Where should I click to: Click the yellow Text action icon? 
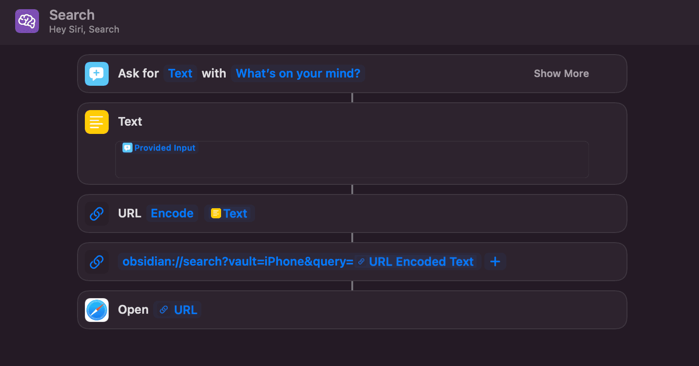[x=97, y=122]
